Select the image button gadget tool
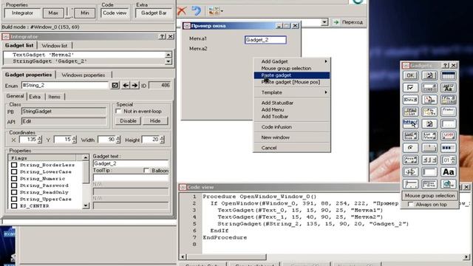Screen dimensions: 473x266 click(x=429, y=75)
